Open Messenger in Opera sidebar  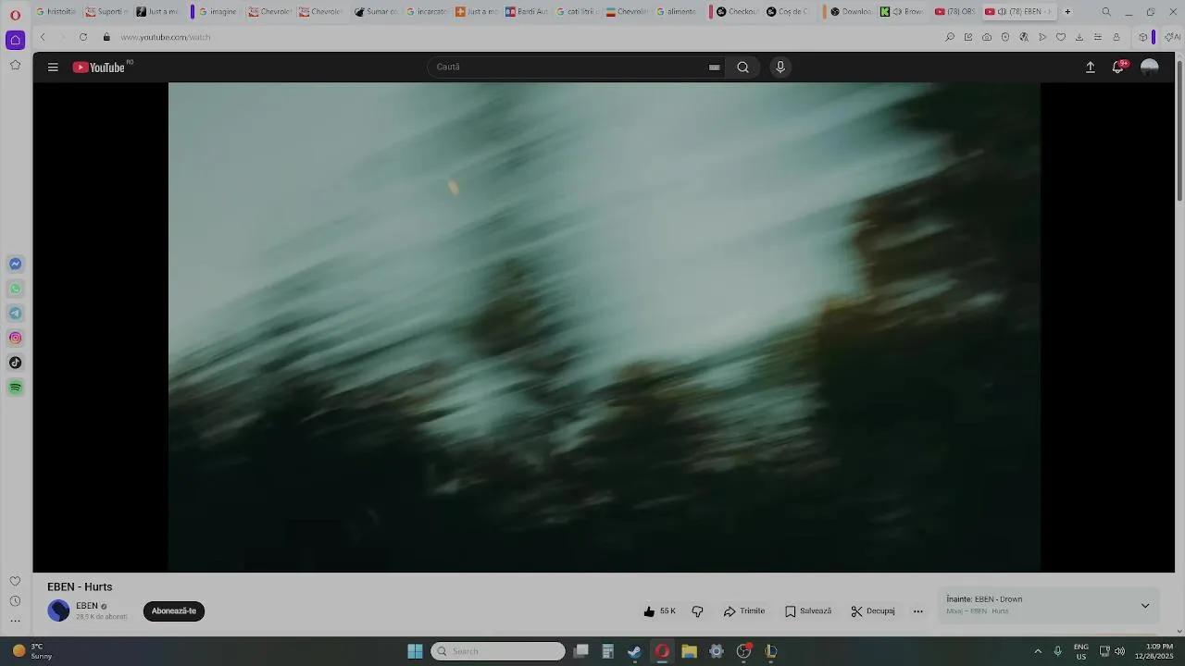click(16, 264)
